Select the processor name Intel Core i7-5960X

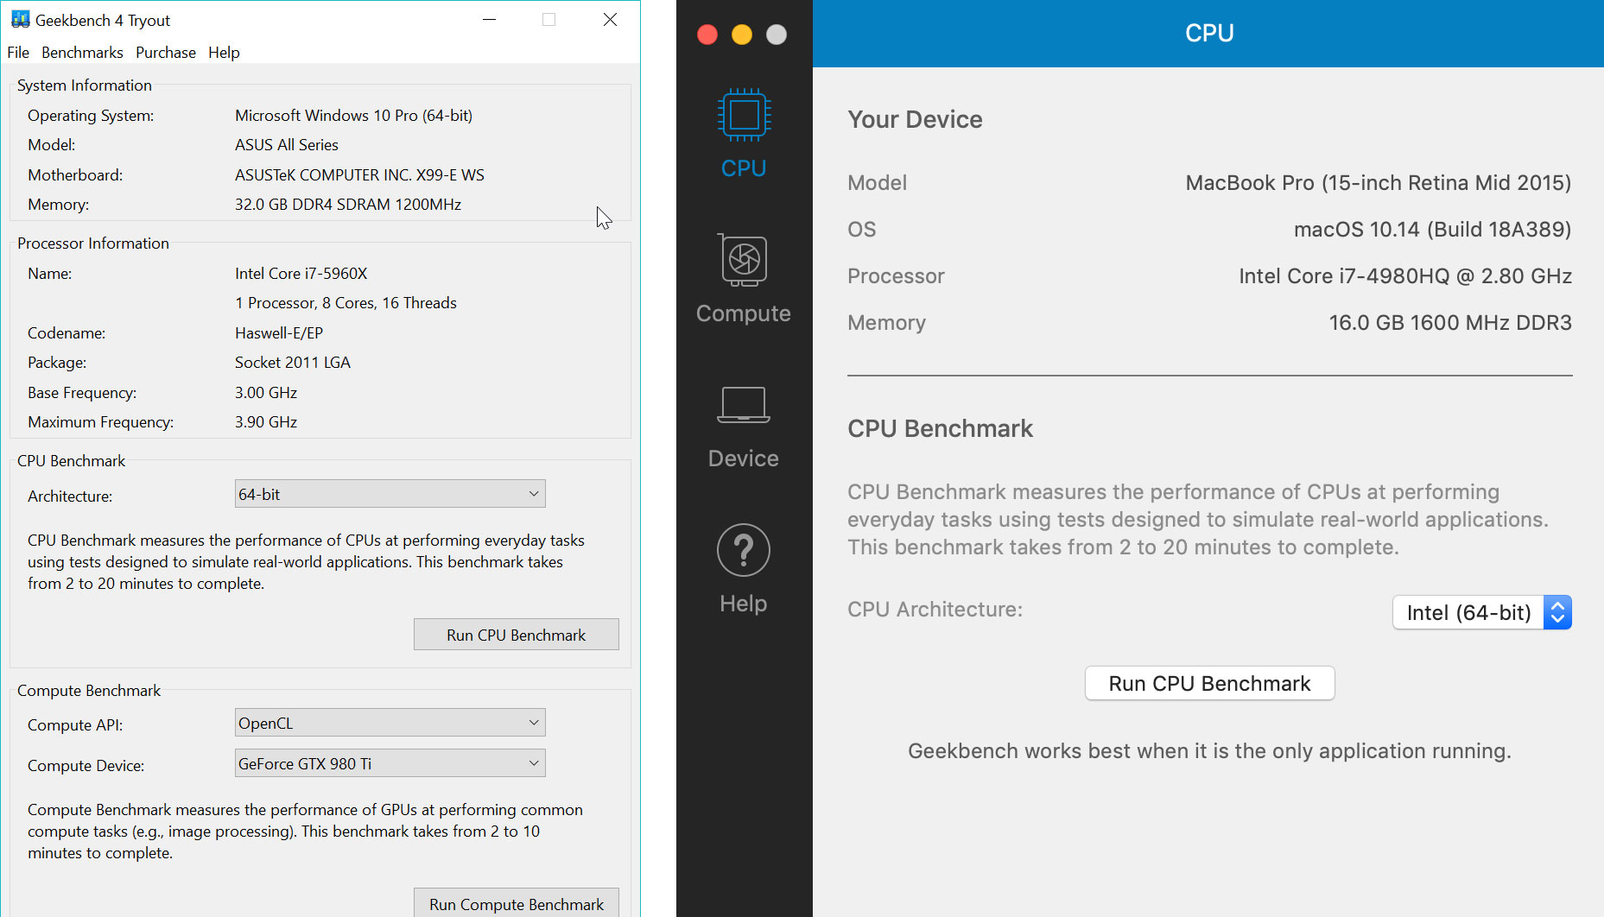301,274
